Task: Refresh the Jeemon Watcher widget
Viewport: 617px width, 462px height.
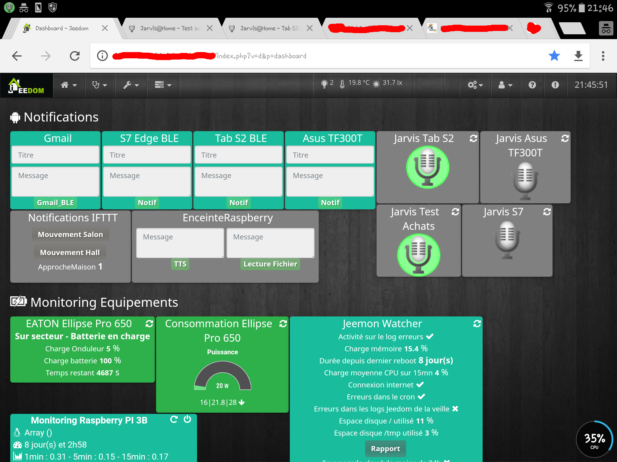Action: coord(477,324)
